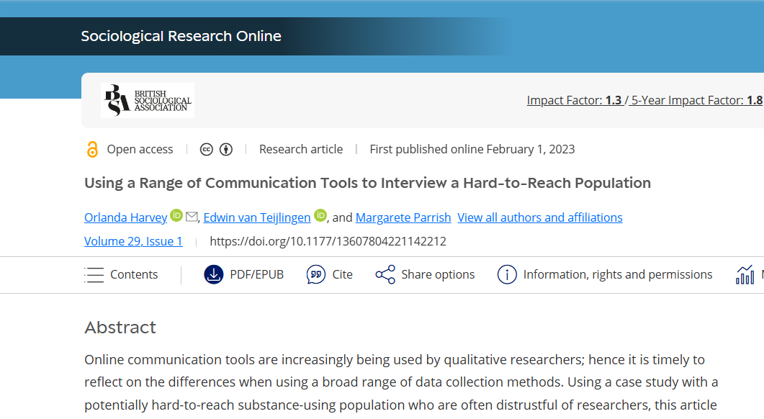764x419 pixels.
Task: Open the metrics bar chart icon
Action: (745, 275)
